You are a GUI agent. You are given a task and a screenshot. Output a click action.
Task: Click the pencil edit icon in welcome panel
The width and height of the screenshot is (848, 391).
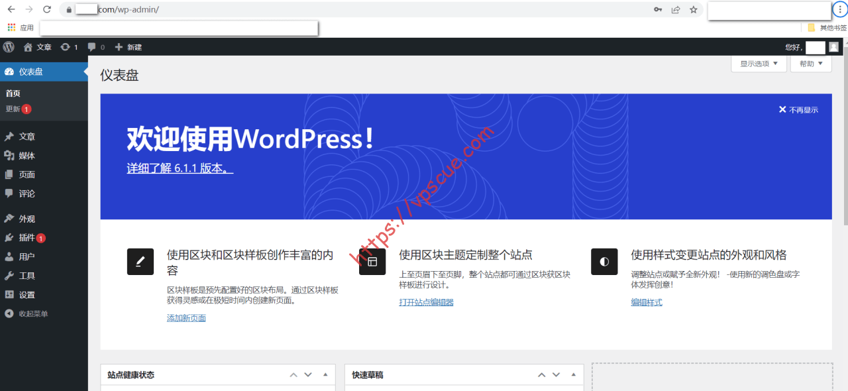click(140, 262)
